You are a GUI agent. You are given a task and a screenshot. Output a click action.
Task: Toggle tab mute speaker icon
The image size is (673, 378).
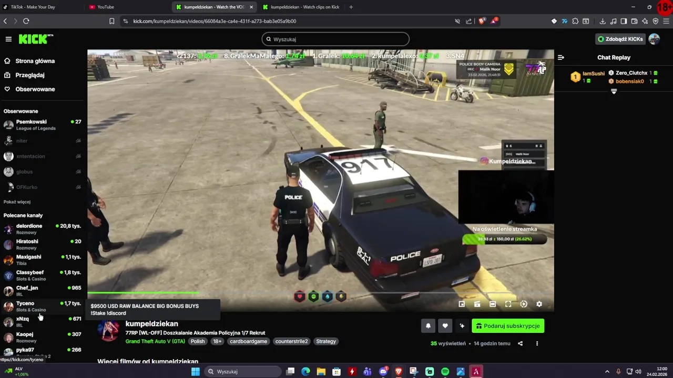click(457, 21)
